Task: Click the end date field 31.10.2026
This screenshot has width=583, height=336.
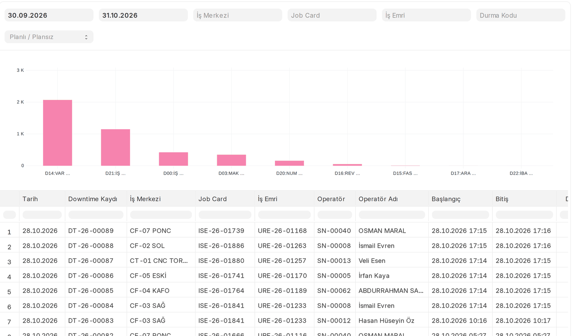Action: point(143,15)
